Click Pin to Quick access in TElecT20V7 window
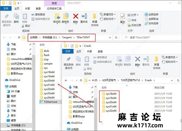The image size is (182, 131). click(x=7, y=20)
